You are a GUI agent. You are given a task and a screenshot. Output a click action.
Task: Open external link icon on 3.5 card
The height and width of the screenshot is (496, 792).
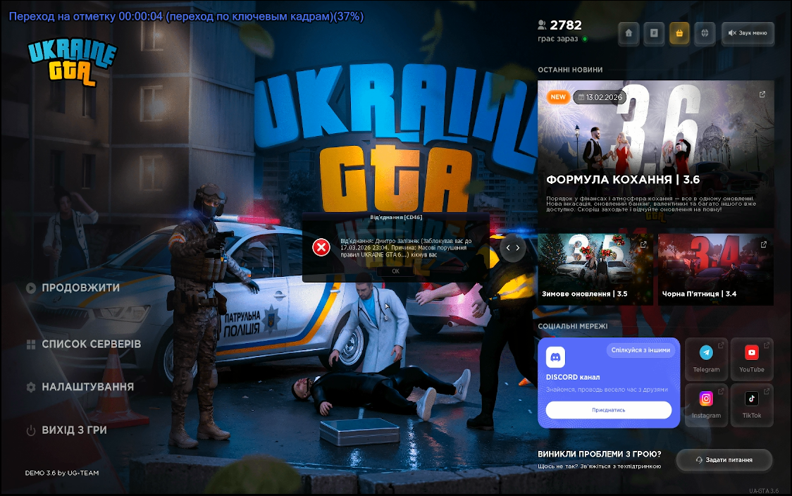(x=643, y=244)
